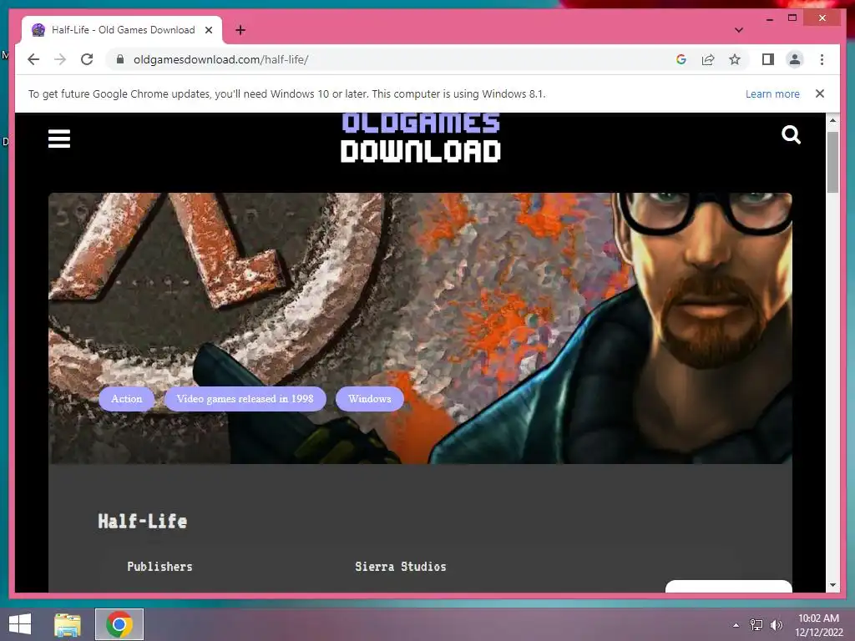Open a new tab with the plus icon
855x641 pixels.
tap(240, 30)
